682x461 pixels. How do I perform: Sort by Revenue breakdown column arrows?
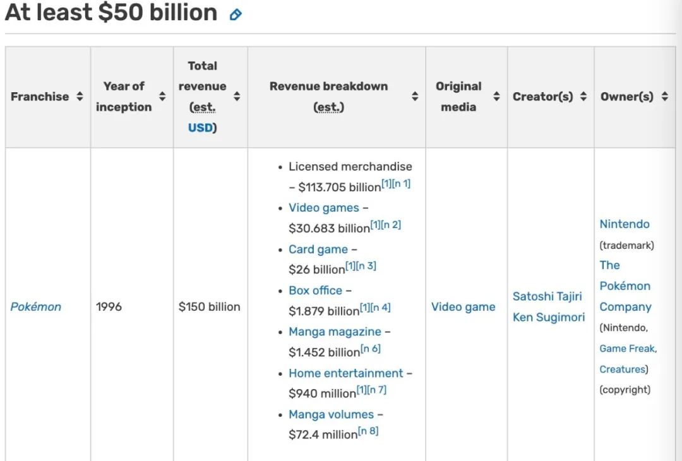[x=415, y=96]
